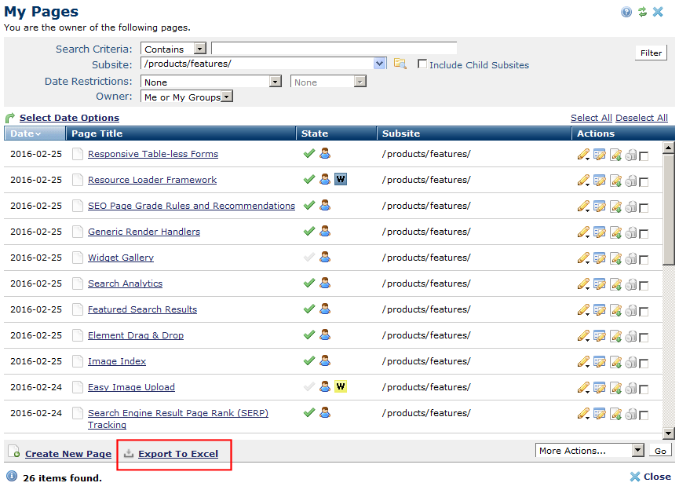Image resolution: width=679 pixels, height=501 pixels.
Task: Open the help icon in the header
Action: [x=626, y=12]
